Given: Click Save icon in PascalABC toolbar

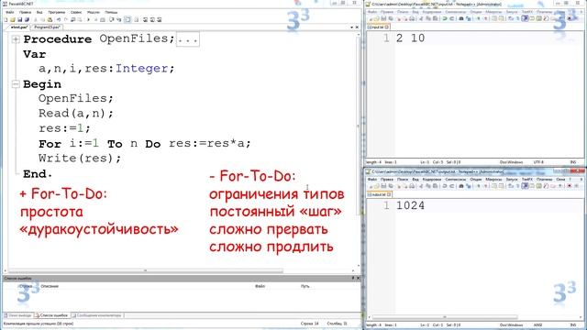Looking at the screenshot, I should click(x=20, y=19).
